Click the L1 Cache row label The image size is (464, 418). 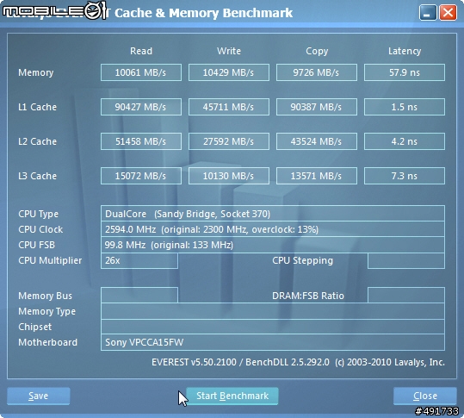point(37,107)
